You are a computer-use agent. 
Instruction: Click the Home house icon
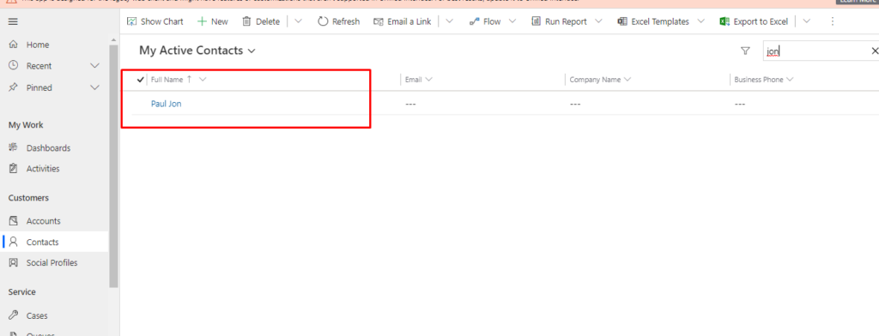(14, 45)
